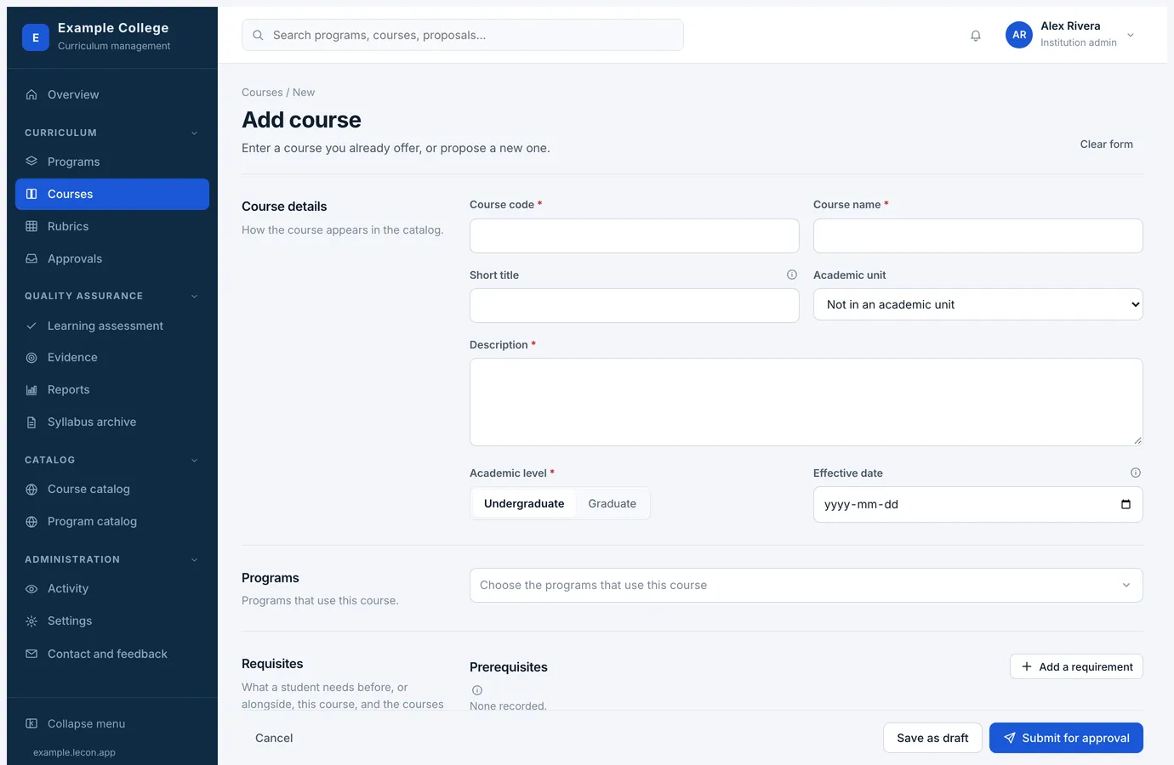Focus the search programs, courses, proposals box
Screen dimensions: 1174x765
click(x=463, y=35)
